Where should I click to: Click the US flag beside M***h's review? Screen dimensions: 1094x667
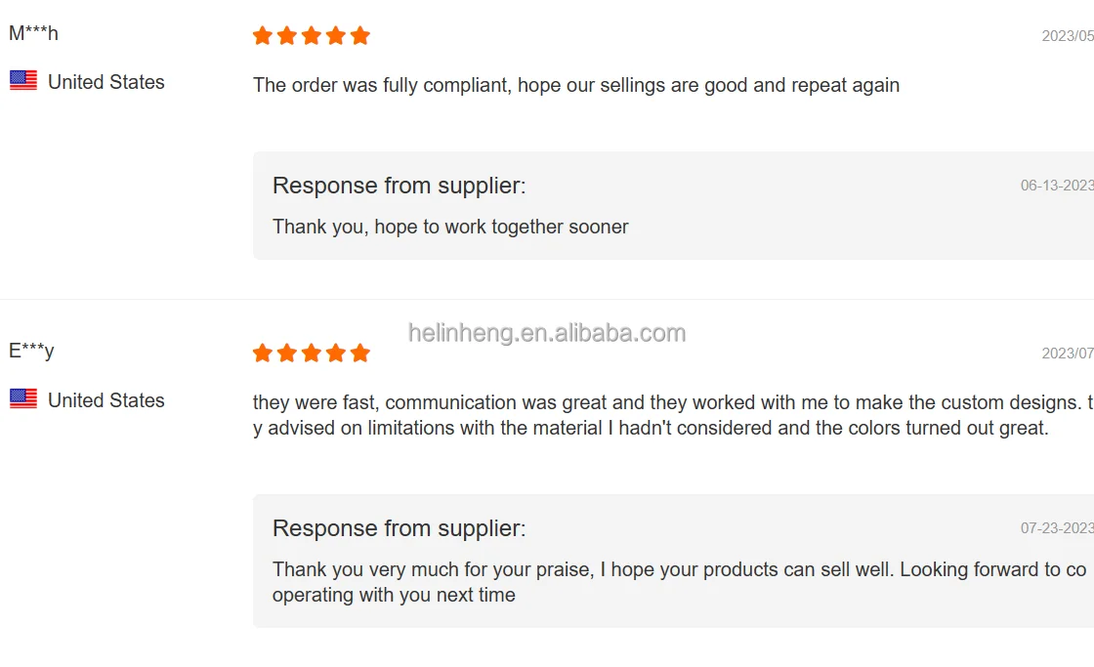point(23,81)
